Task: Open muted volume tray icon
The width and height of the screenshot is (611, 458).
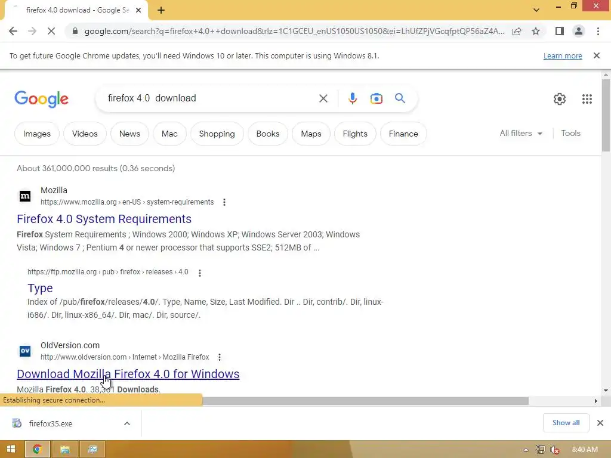Action: pyautogui.click(x=554, y=450)
